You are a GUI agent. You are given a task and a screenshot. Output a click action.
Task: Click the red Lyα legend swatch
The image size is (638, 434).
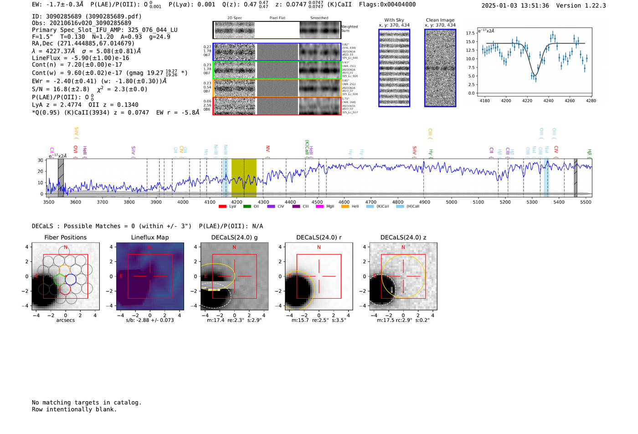pos(222,207)
